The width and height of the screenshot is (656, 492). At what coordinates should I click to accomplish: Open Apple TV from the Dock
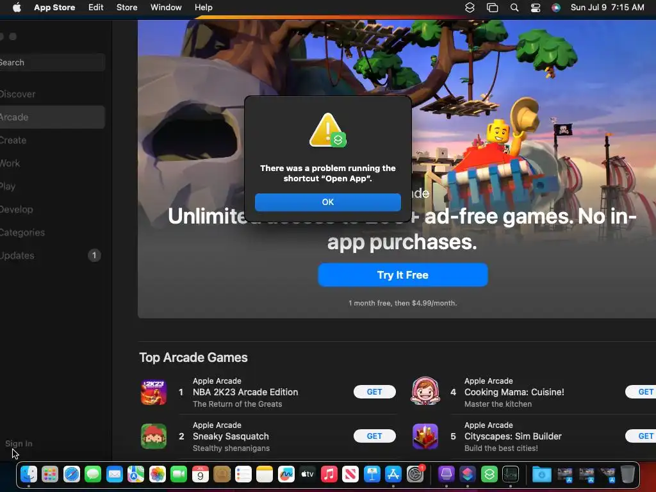coord(307,474)
